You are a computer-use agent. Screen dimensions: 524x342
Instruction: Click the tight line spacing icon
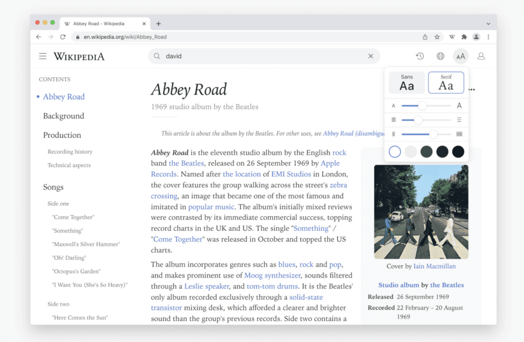click(x=394, y=120)
